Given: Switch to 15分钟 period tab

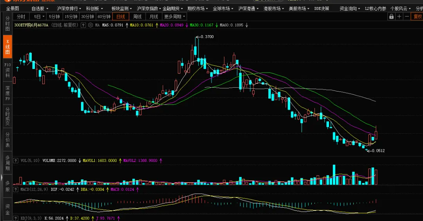Looking at the screenshot, I should click(x=71, y=17).
